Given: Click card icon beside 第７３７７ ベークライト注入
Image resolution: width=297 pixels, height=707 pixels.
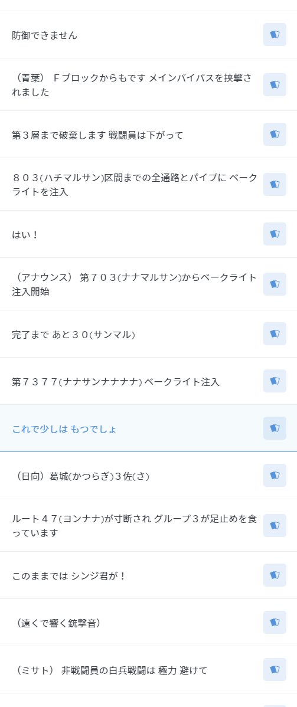Looking at the screenshot, I should [x=275, y=381].
